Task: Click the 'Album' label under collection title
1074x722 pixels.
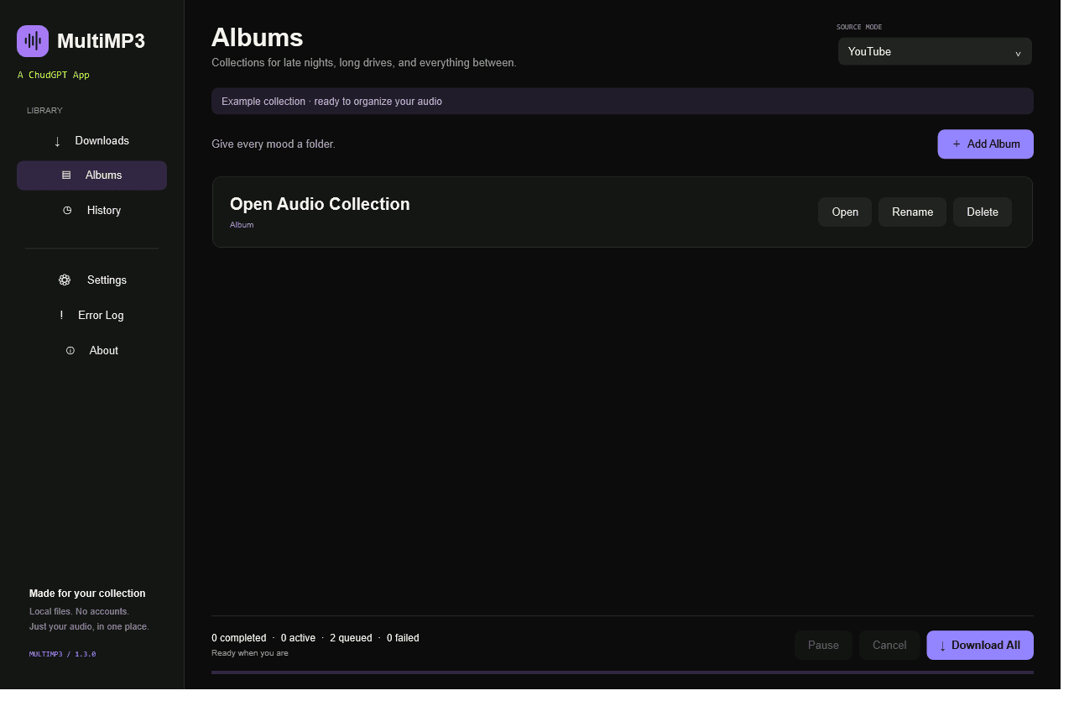Action: coord(242,225)
